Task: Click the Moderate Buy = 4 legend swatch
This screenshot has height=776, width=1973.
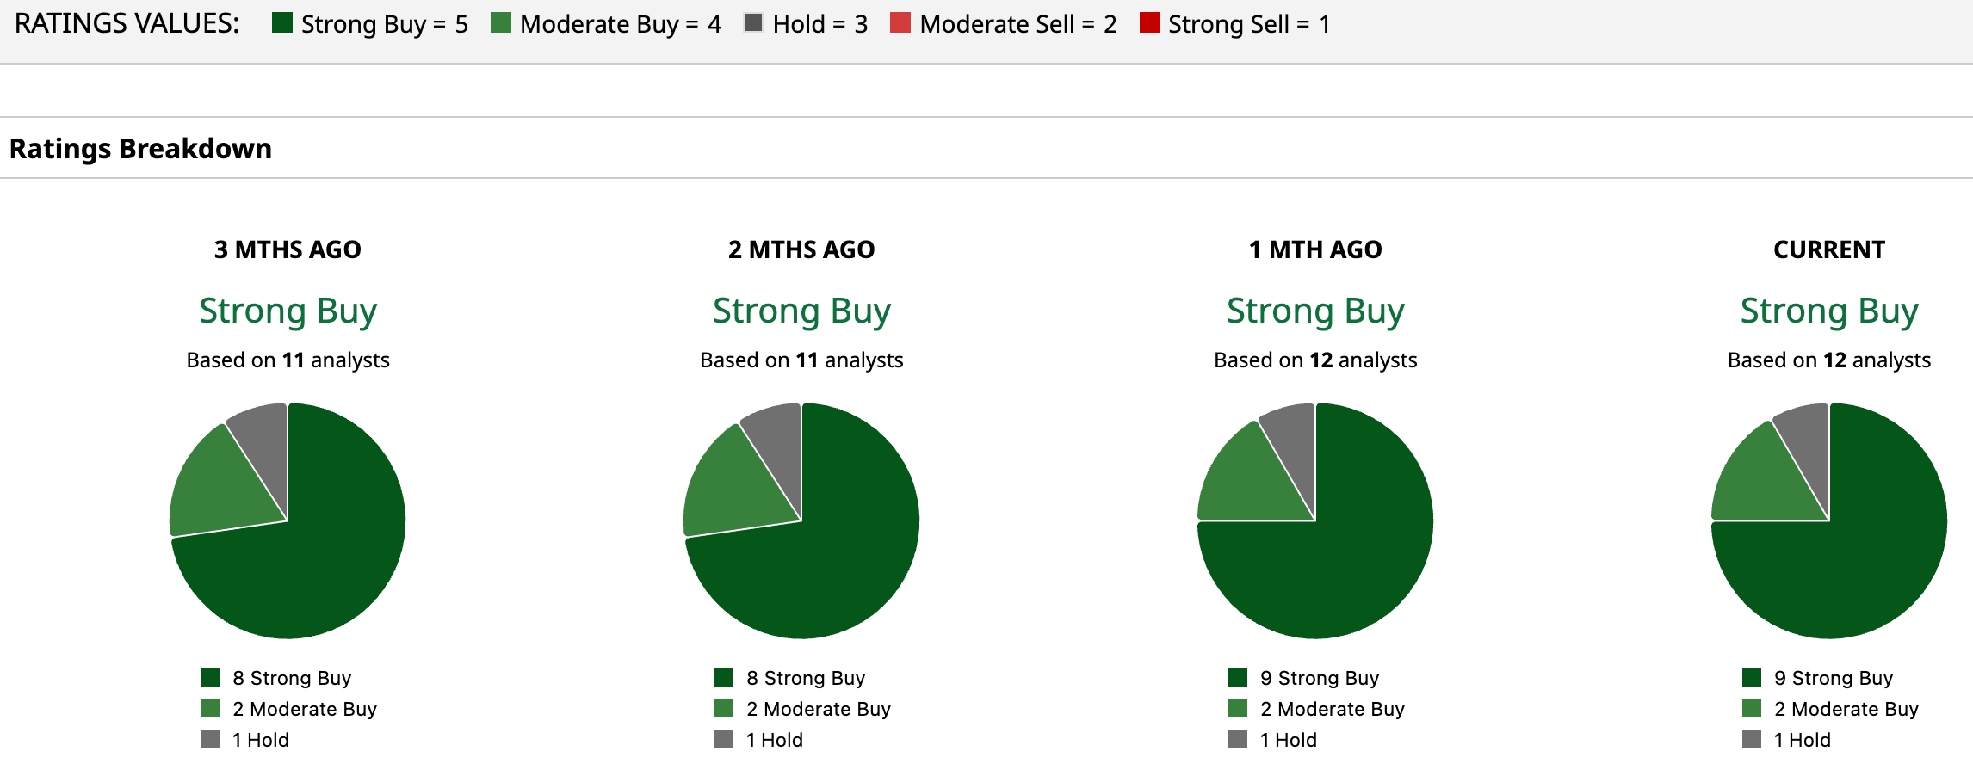Action: coord(500,23)
